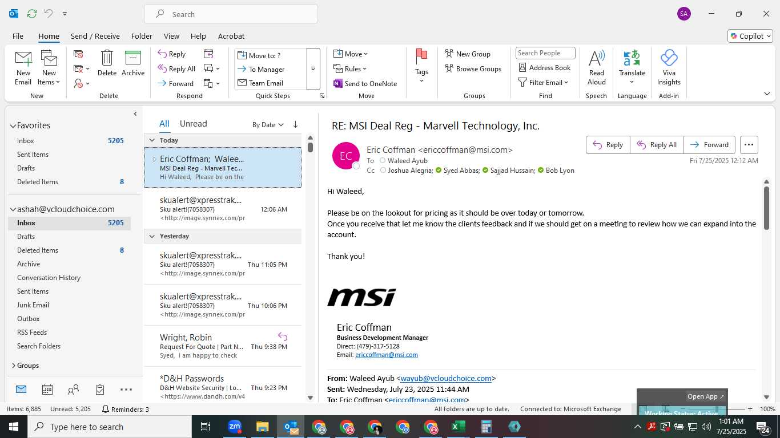Click the top Search box

pyautogui.click(x=231, y=14)
